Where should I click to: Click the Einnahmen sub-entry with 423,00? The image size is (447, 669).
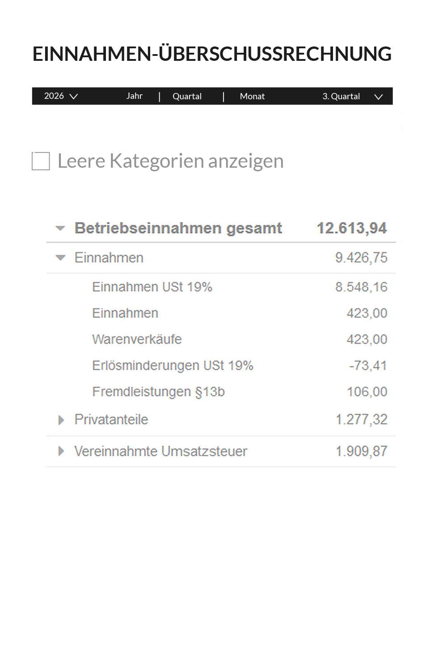pos(125,313)
